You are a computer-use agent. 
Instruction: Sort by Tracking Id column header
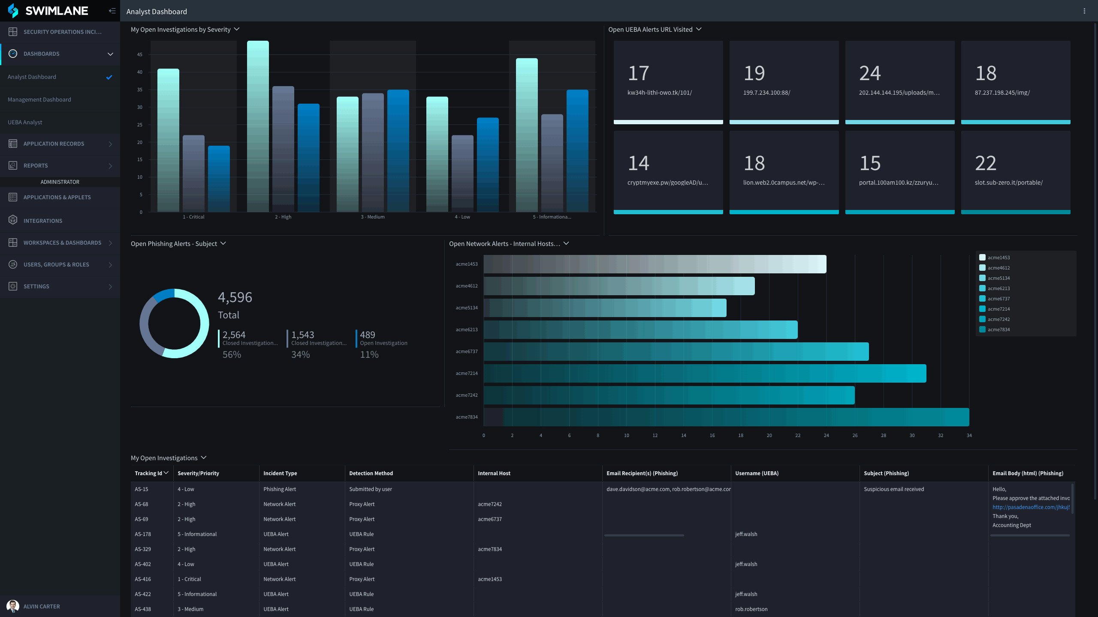tap(148, 473)
